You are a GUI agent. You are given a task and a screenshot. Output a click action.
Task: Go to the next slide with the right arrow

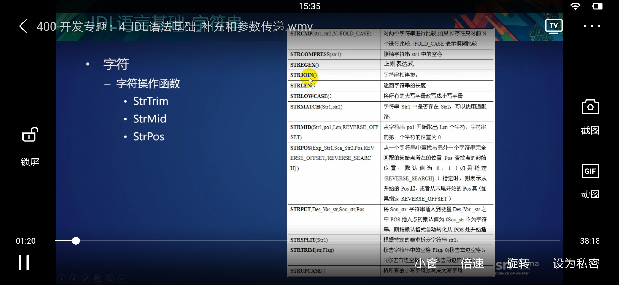point(74,279)
